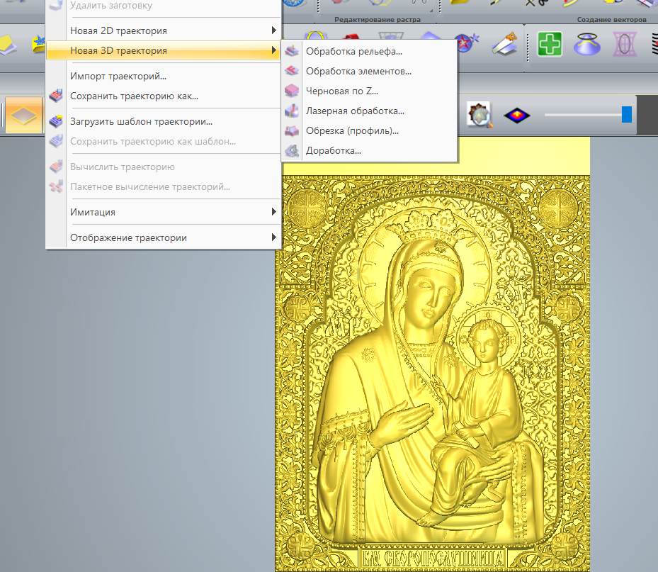Click the green plus Add Relief icon
The image size is (658, 572).
click(x=550, y=44)
